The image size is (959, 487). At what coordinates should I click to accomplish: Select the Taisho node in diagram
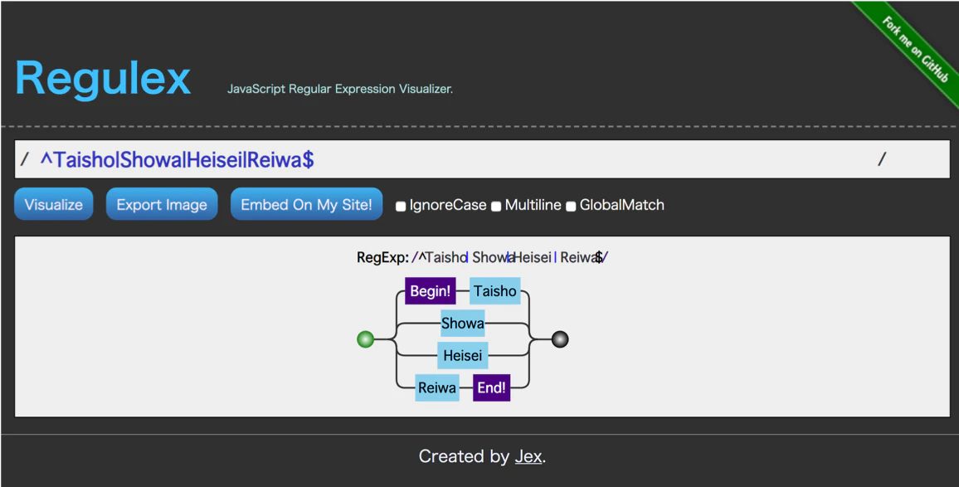(x=495, y=291)
